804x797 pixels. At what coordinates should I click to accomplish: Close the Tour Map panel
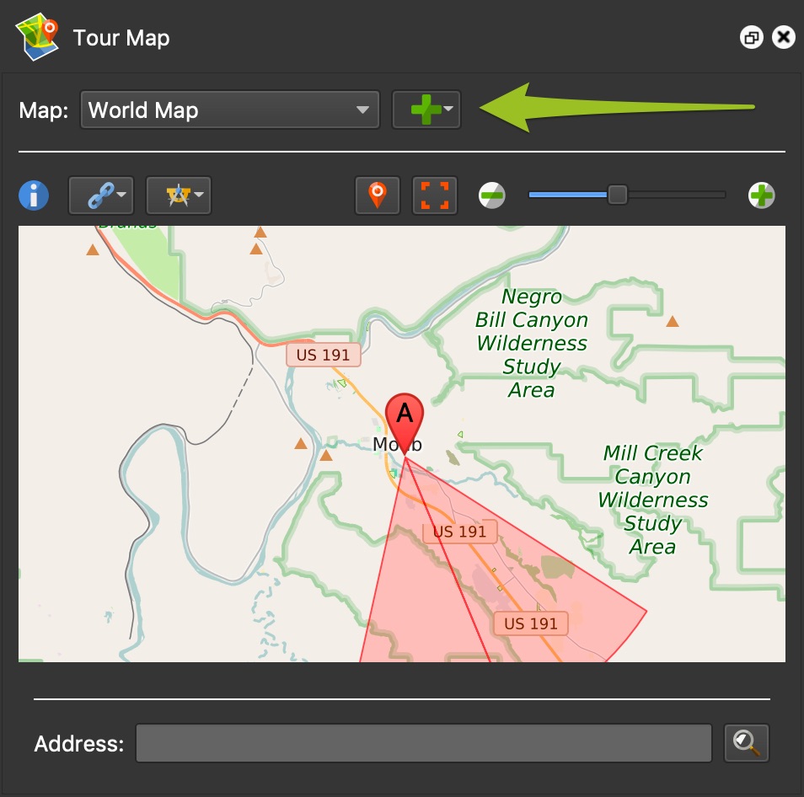click(x=784, y=38)
